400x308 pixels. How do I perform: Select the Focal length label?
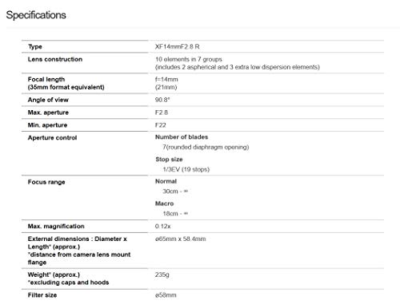46,80
